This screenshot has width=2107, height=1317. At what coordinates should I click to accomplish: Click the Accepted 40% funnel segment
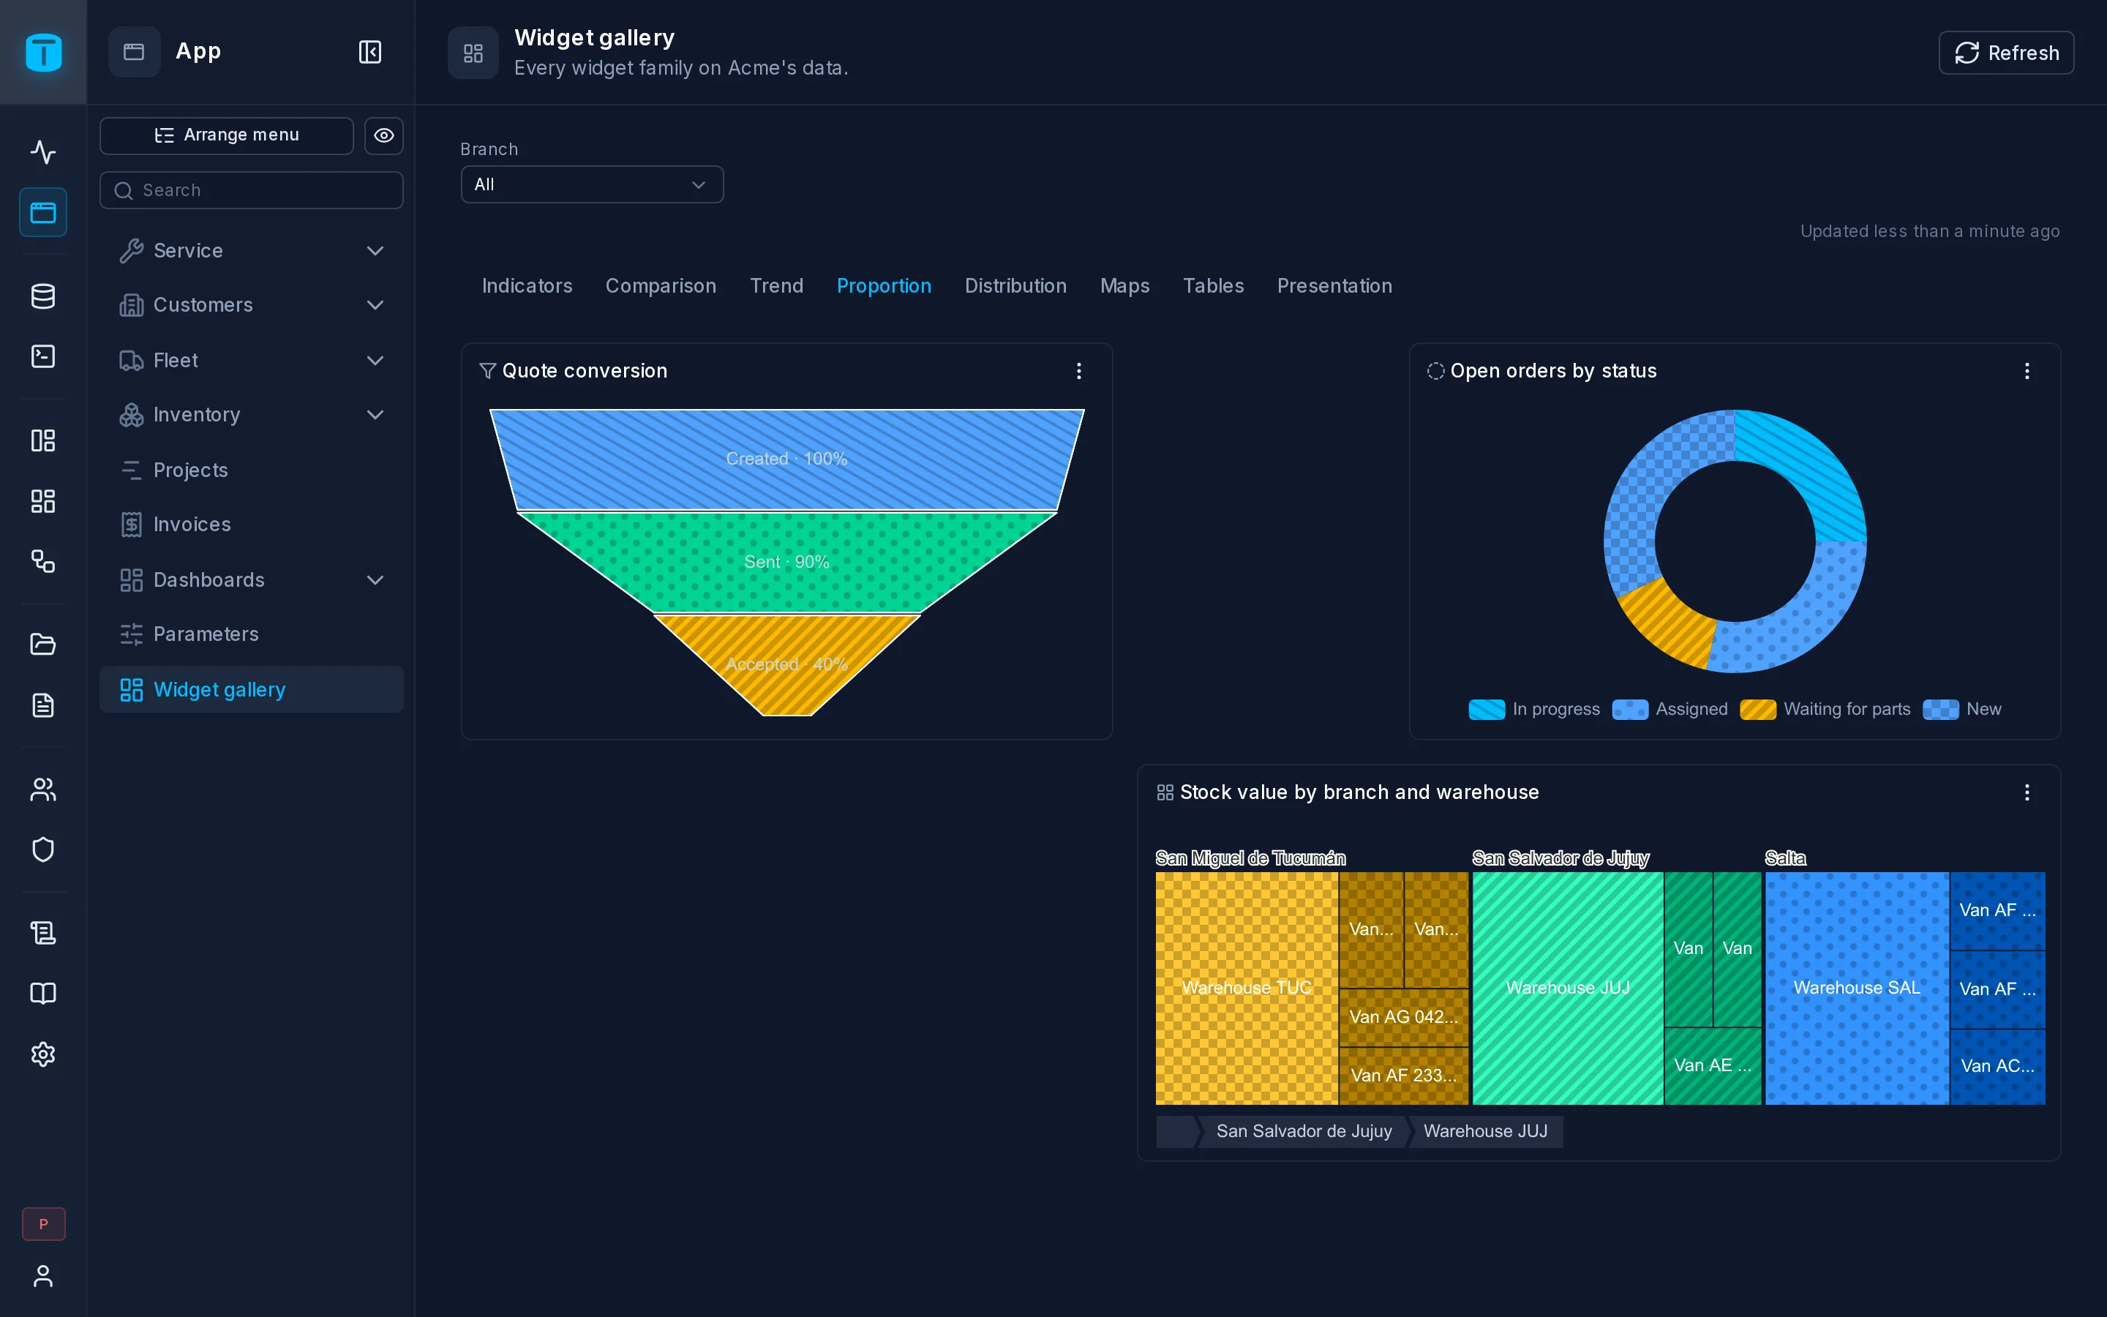(786, 664)
